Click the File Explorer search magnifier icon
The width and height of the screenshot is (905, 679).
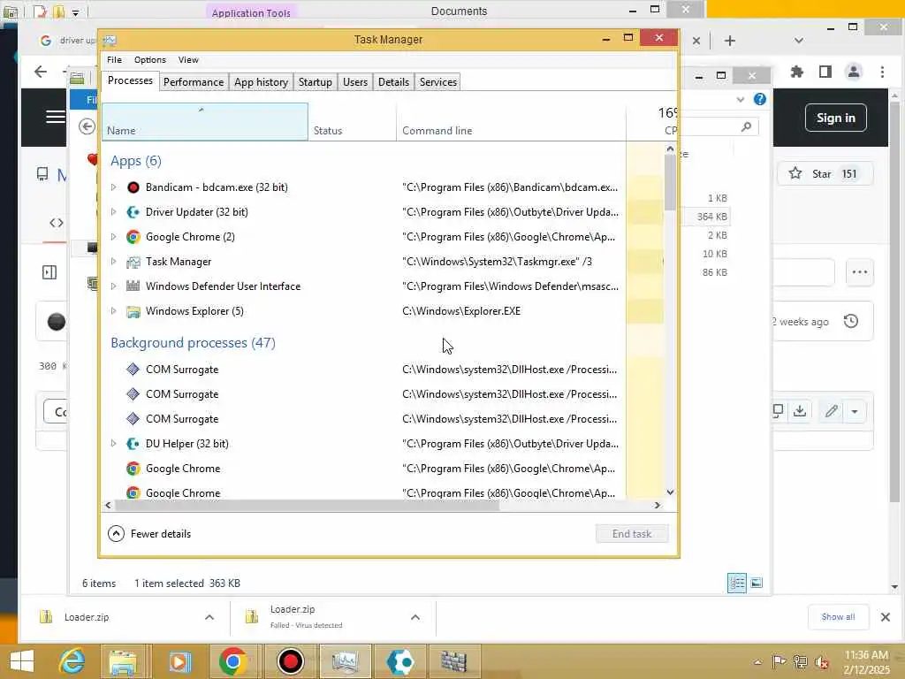pos(747,126)
